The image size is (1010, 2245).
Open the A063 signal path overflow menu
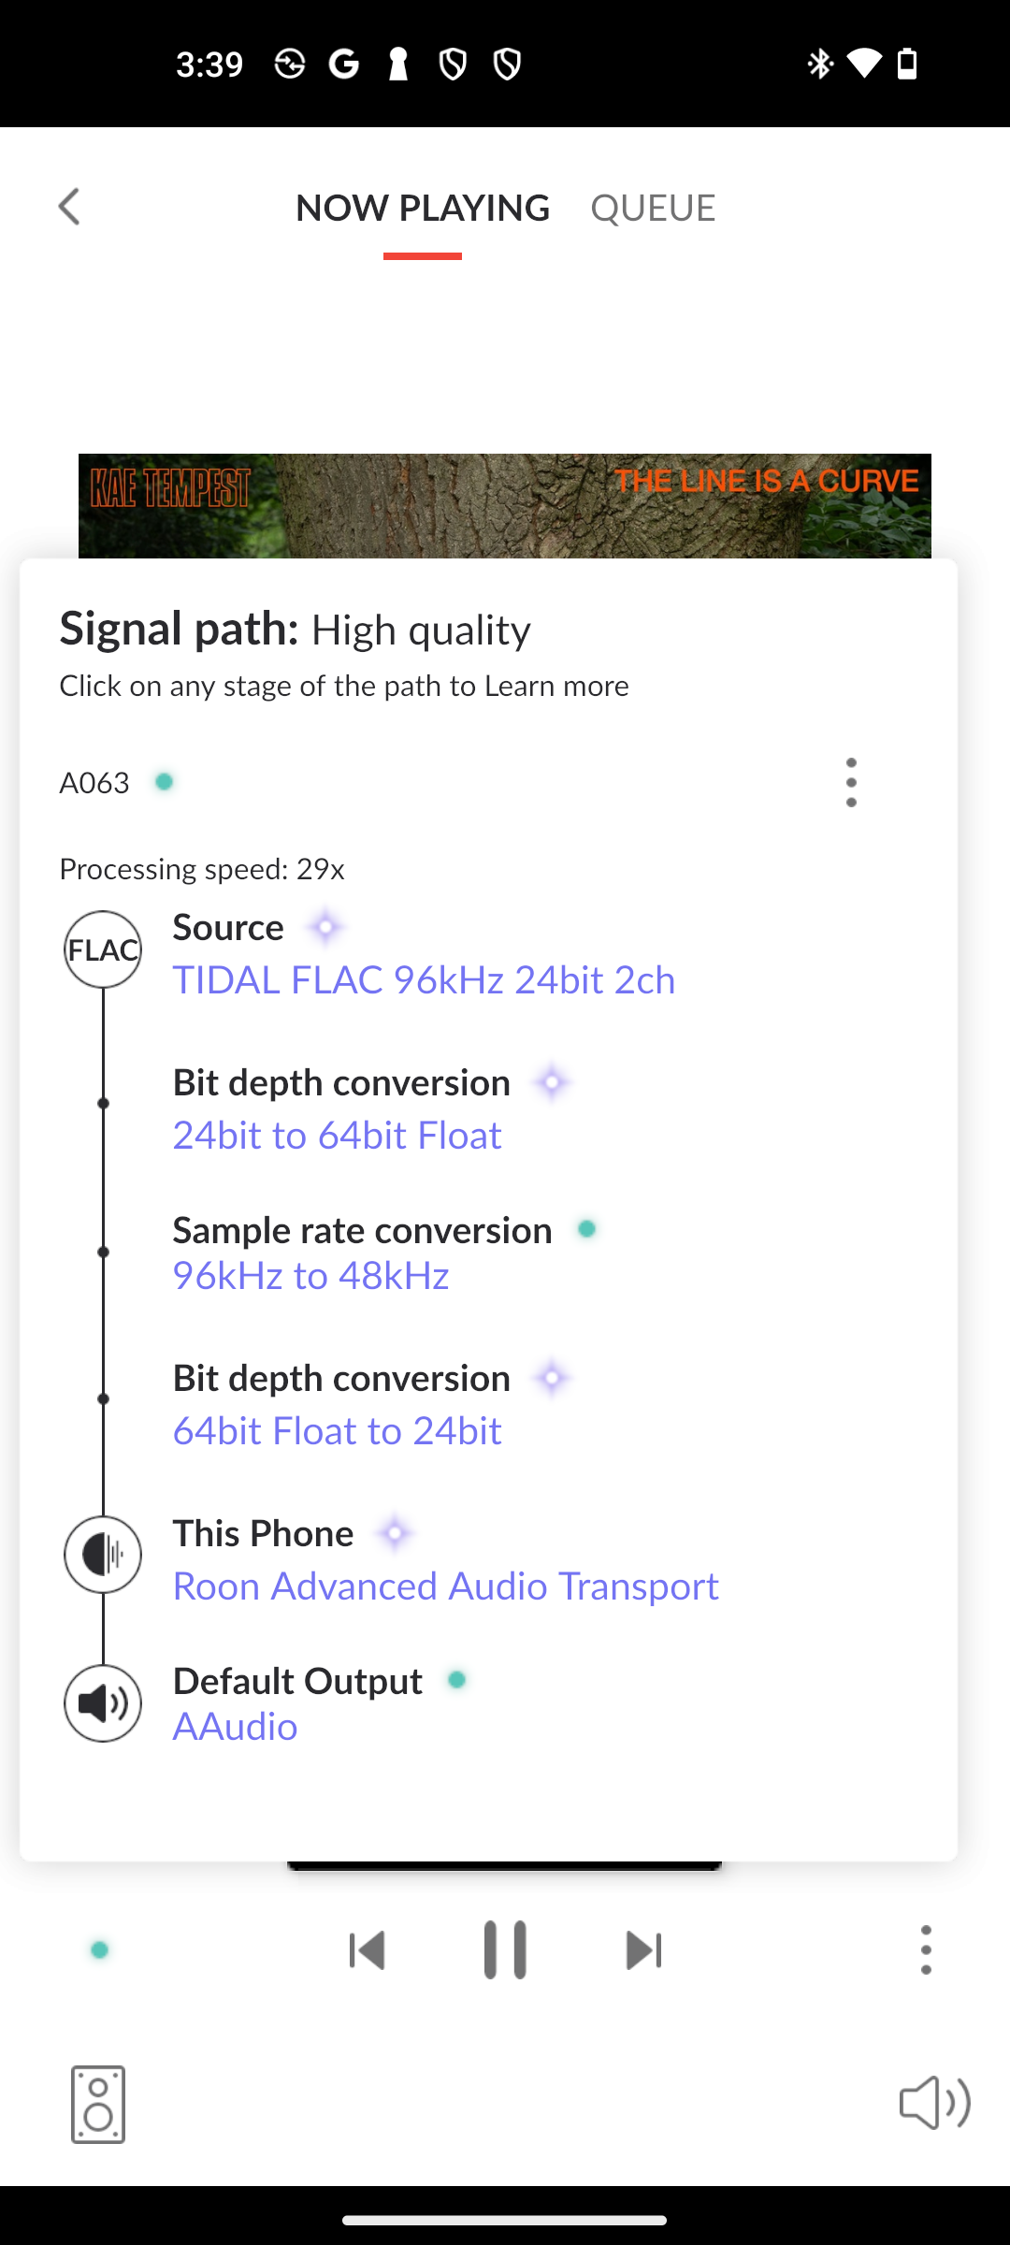coord(851,782)
